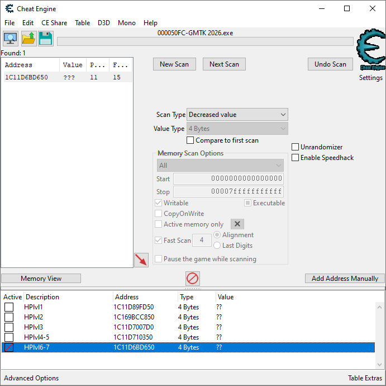
Task: Open the Table menu
Action: pyautogui.click(x=83, y=23)
